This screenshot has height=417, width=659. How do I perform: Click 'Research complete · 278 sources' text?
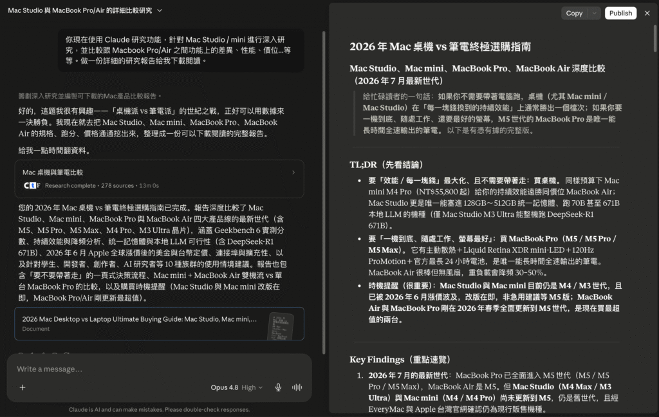tap(89, 185)
